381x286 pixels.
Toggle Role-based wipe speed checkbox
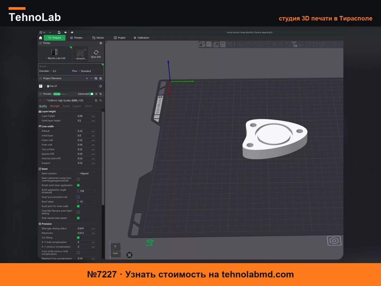tap(78, 218)
